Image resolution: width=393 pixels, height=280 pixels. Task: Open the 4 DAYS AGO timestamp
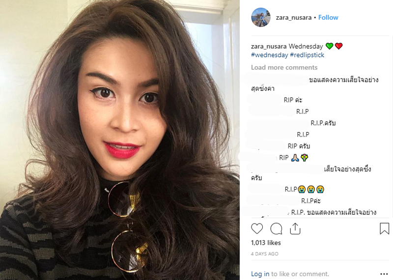pyautogui.click(x=264, y=253)
